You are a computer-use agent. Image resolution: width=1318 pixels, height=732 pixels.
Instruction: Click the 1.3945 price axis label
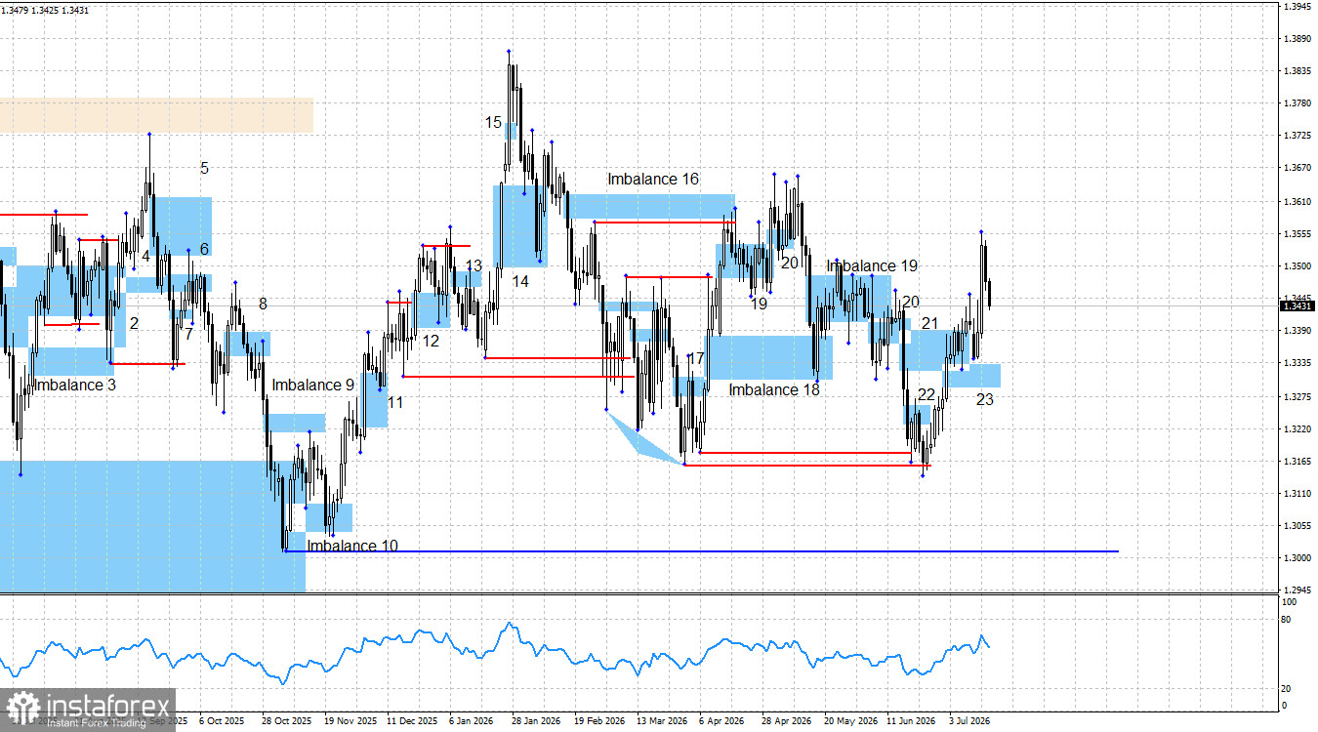[x=1297, y=7]
